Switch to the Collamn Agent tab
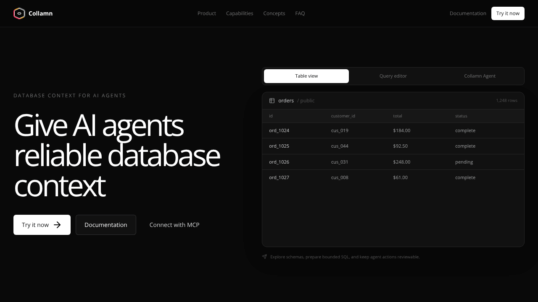The image size is (538, 302). click(480, 76)
